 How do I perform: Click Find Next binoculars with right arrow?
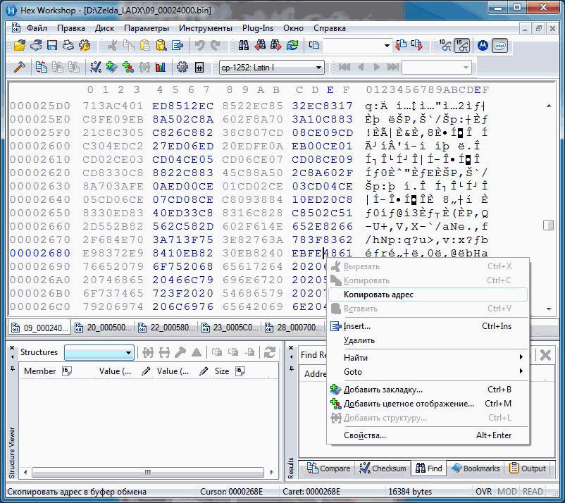275,45
